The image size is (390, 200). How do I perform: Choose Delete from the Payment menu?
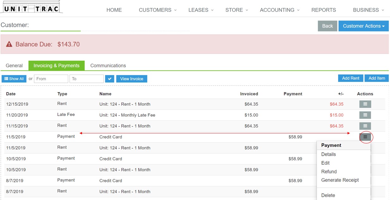(x=328, y=195)
